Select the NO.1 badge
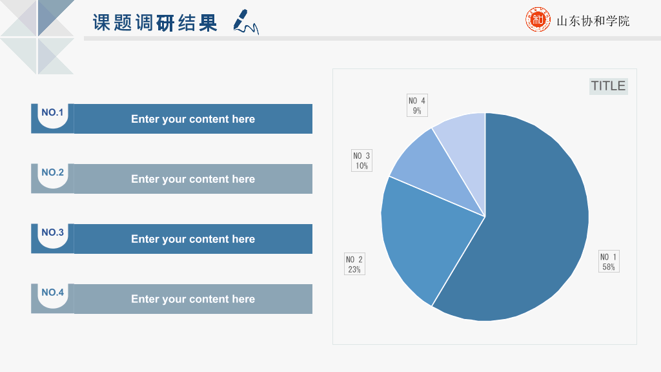661x372 pixels. 53,119
